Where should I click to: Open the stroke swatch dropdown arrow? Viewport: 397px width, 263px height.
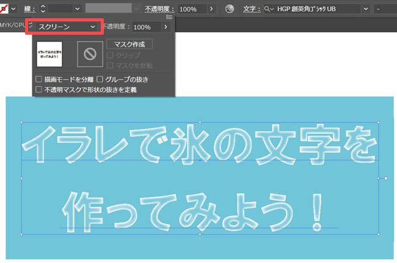[13, 9]
